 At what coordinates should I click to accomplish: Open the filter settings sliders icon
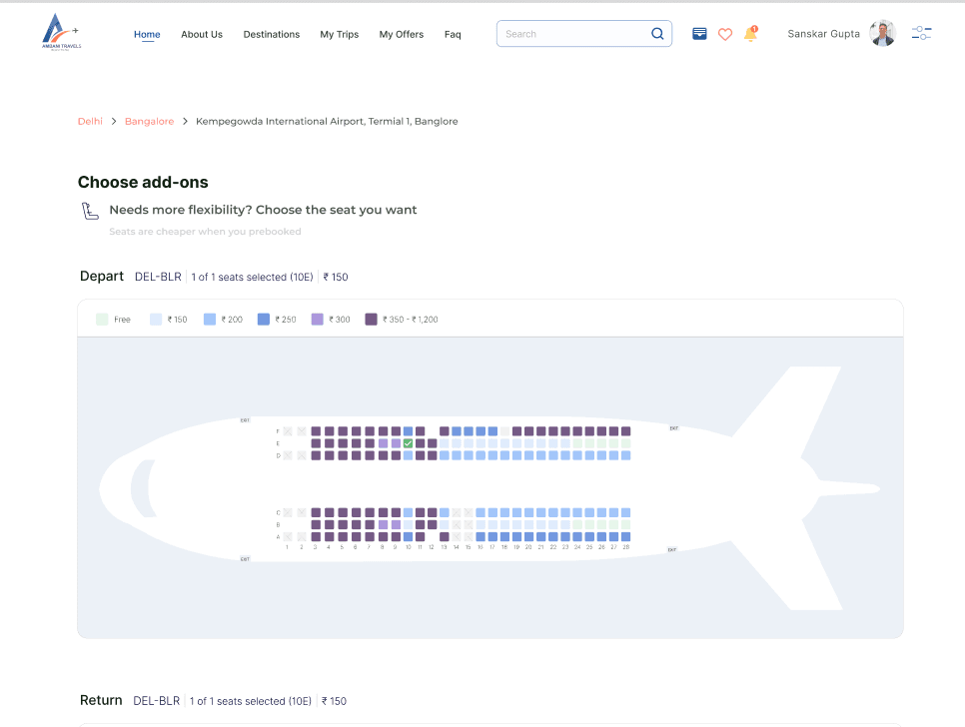pos(920,33)
